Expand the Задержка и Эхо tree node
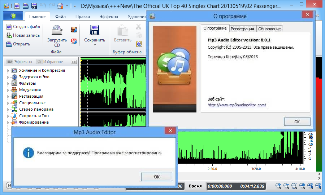325x195 pixels. (x=8, y=77)
